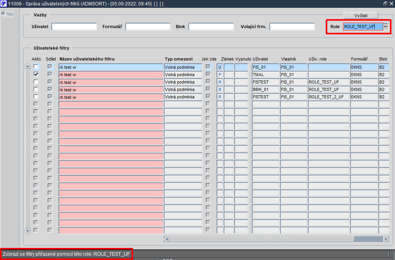Toggle Aktiv. checkbox in ROLE_TEST_2_UF row
This screenshot has height=260, width=395.
(36, 97)
